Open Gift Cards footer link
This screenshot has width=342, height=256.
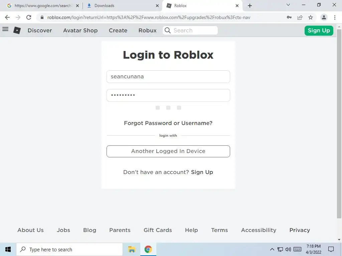pos(158,230)
